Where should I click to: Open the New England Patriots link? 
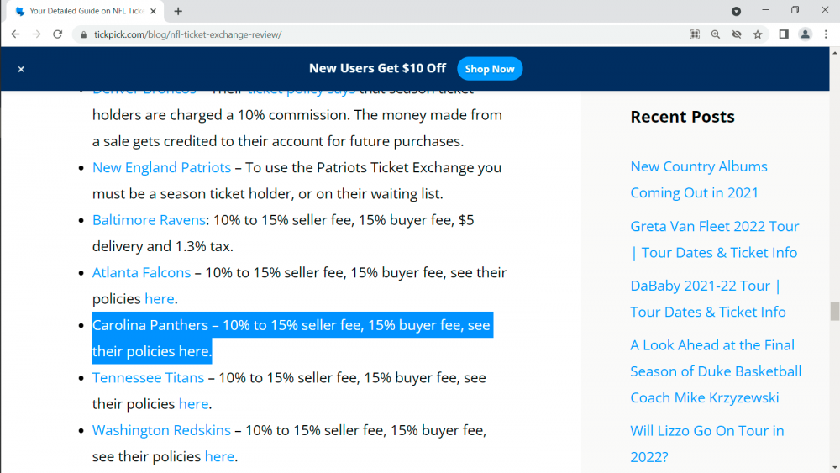click(161, 167)
